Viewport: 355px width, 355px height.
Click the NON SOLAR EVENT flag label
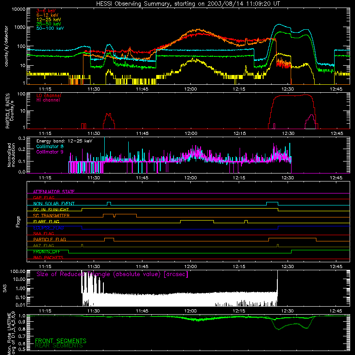(x=54, y=204)
